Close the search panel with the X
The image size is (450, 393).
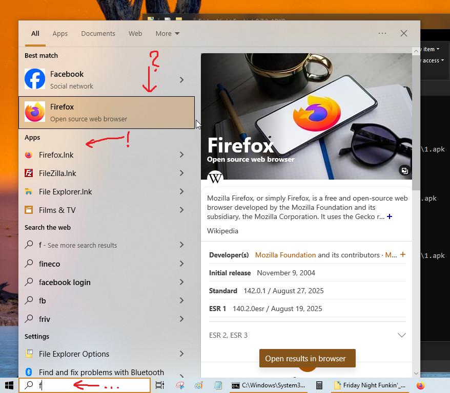pos(404,33)
